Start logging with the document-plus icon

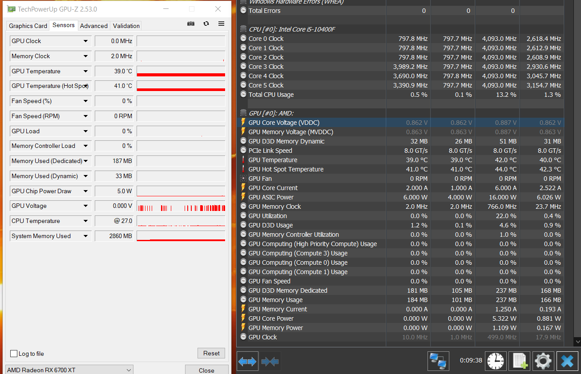[x=520, y=361]
